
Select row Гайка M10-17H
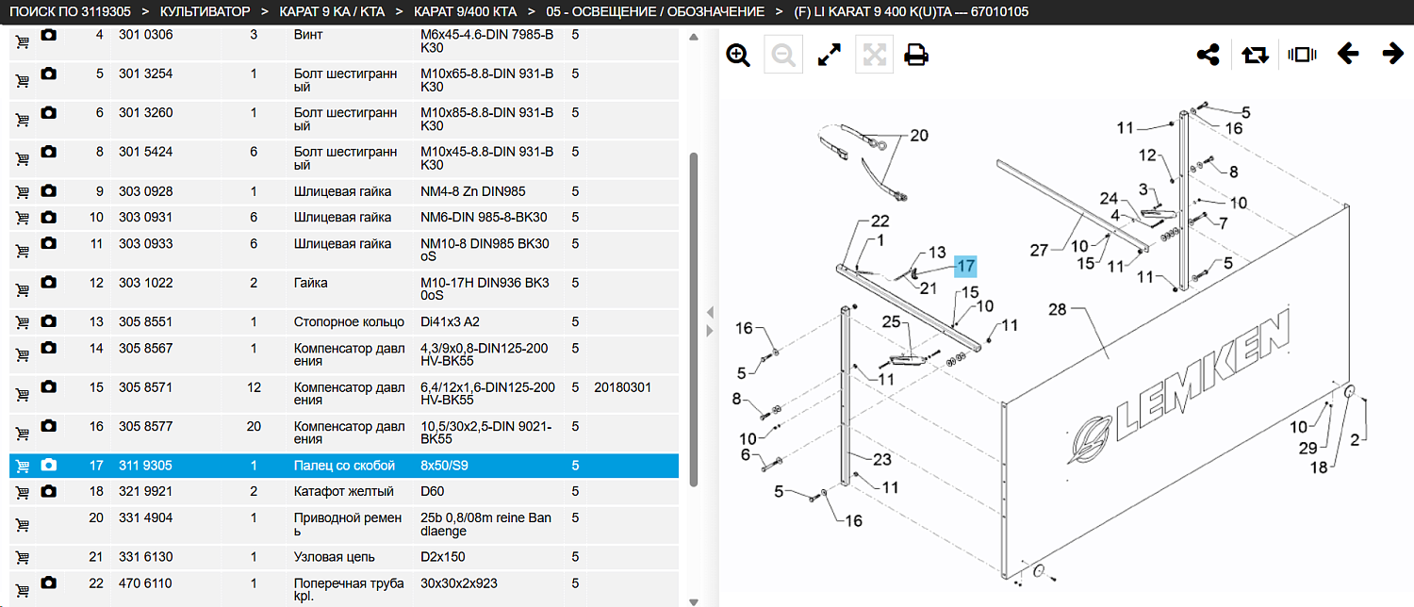point(344,289)
